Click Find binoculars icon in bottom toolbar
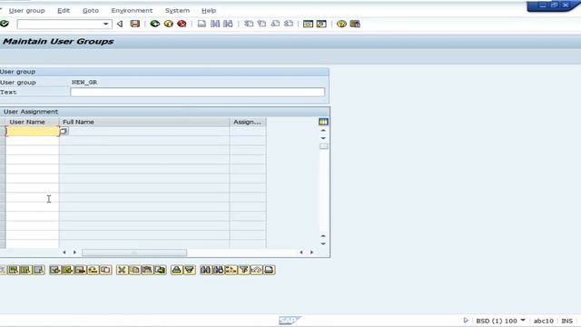581x327 pixels. [205, 270]
